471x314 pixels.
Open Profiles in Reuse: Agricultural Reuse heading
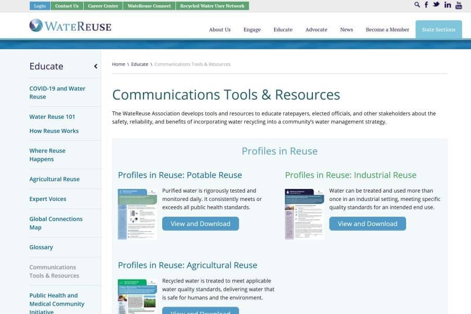coord(187,265)
